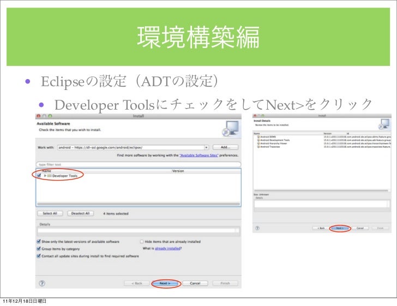Image resolution: width=397 pixels, height=306 pixels.
Task: Click the Work with URL field
Action: (x=131, y=147)
